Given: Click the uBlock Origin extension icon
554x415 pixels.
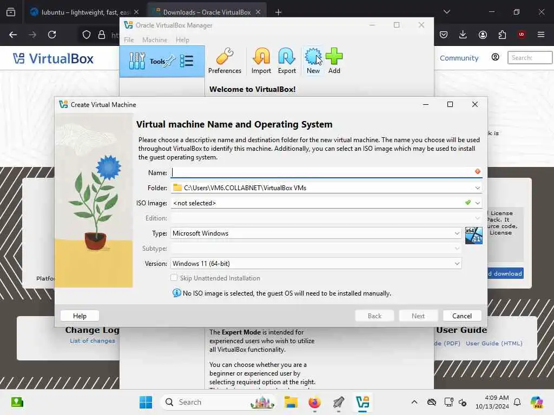Looking at the screenshot, I should (x=522, y=35).
